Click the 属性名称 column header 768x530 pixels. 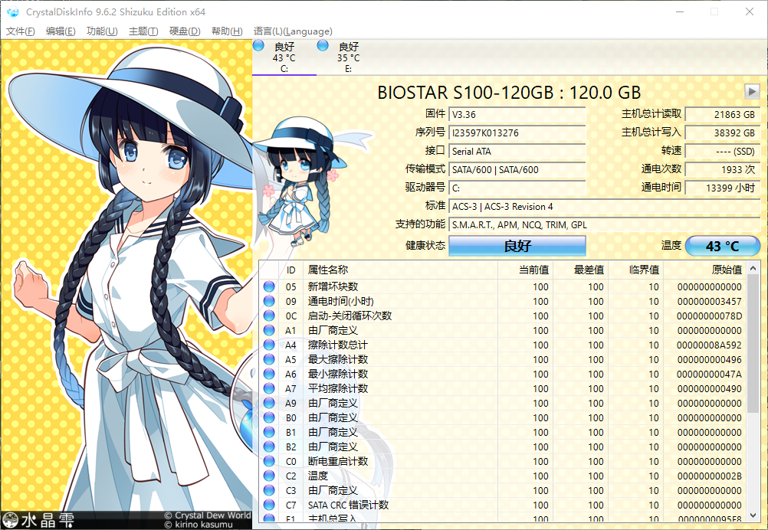pyautogui.click(x=400, y=270)
